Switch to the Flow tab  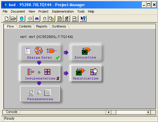[11, 26]
